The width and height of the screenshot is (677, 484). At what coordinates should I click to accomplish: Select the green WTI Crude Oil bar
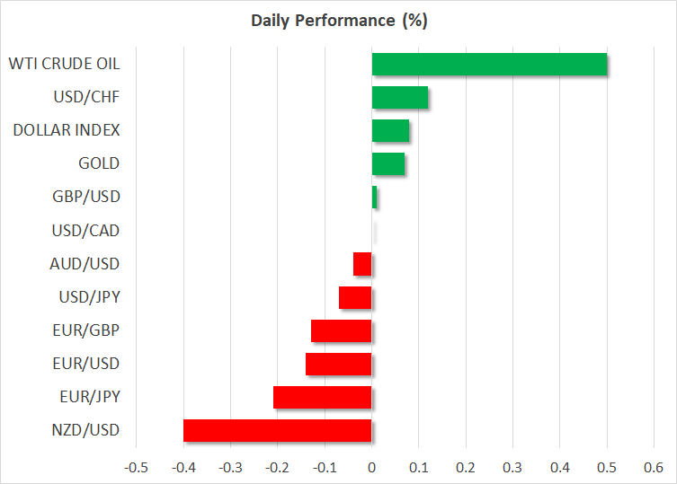click(489, 65)
